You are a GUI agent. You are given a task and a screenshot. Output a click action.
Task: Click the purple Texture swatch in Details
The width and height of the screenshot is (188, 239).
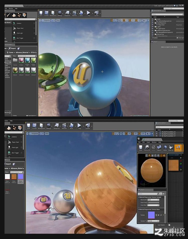coord(151,215)
